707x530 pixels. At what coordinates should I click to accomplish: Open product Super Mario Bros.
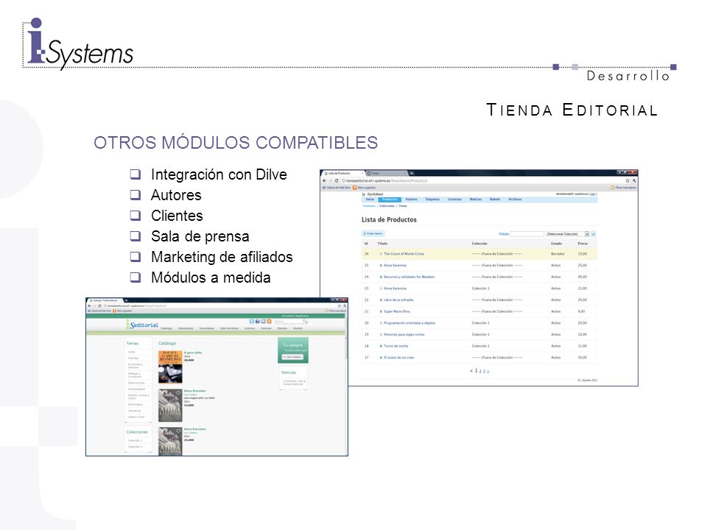click(x=397, y=311)
